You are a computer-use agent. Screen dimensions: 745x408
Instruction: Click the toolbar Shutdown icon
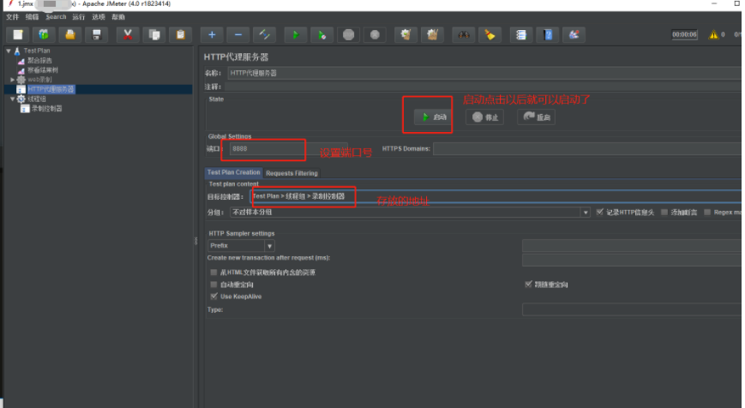tap(375, 34)
